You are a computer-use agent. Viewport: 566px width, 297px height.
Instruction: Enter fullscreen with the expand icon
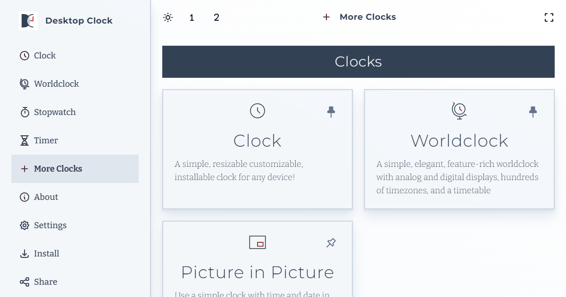(x=549, y=17)
